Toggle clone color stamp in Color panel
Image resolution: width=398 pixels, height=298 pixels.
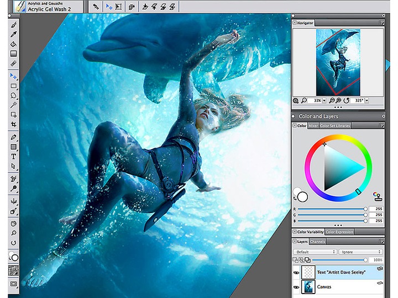377,196
